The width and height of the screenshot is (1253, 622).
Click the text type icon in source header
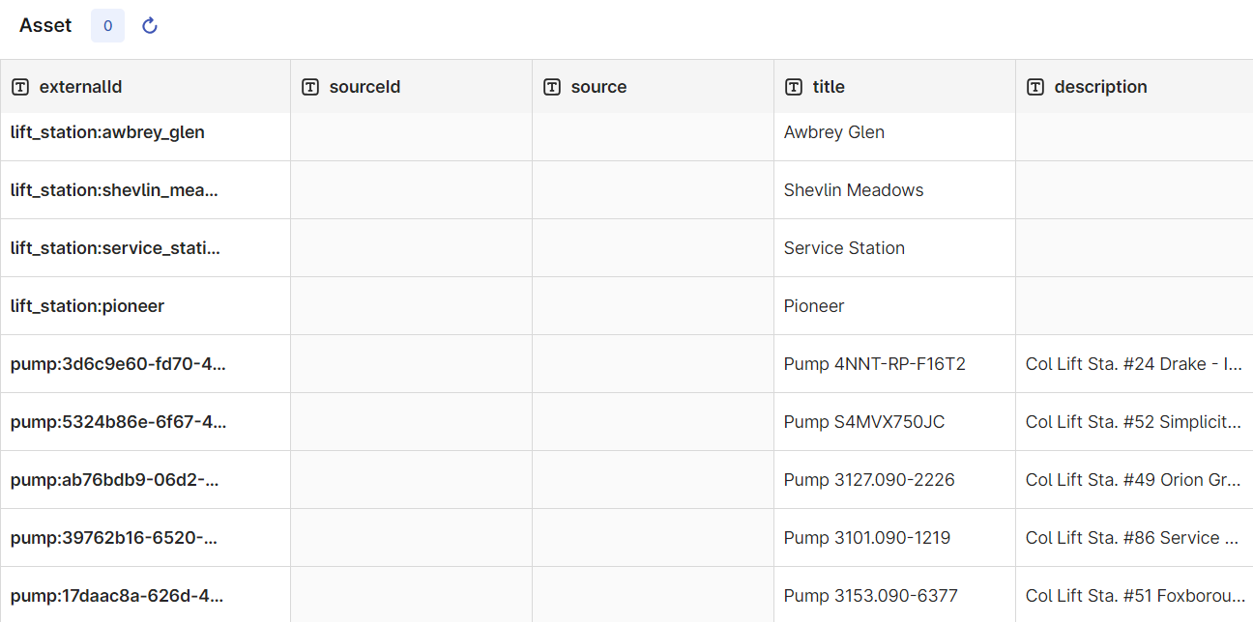click(552, 87)
